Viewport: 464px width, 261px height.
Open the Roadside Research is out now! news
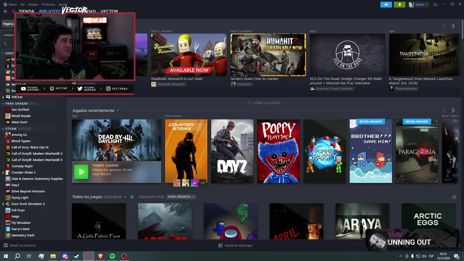click(177, 79)
